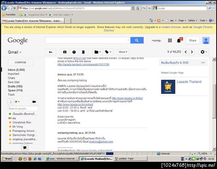This screenshot has height=169, width=217.
Task: Open the Google apps grid icon
Action: tap(170, 40)
